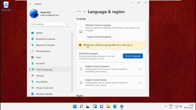Open File Explorer from taskbar
Image resolution: width=196 pixels, height=110 pixels.
point(108,106)
